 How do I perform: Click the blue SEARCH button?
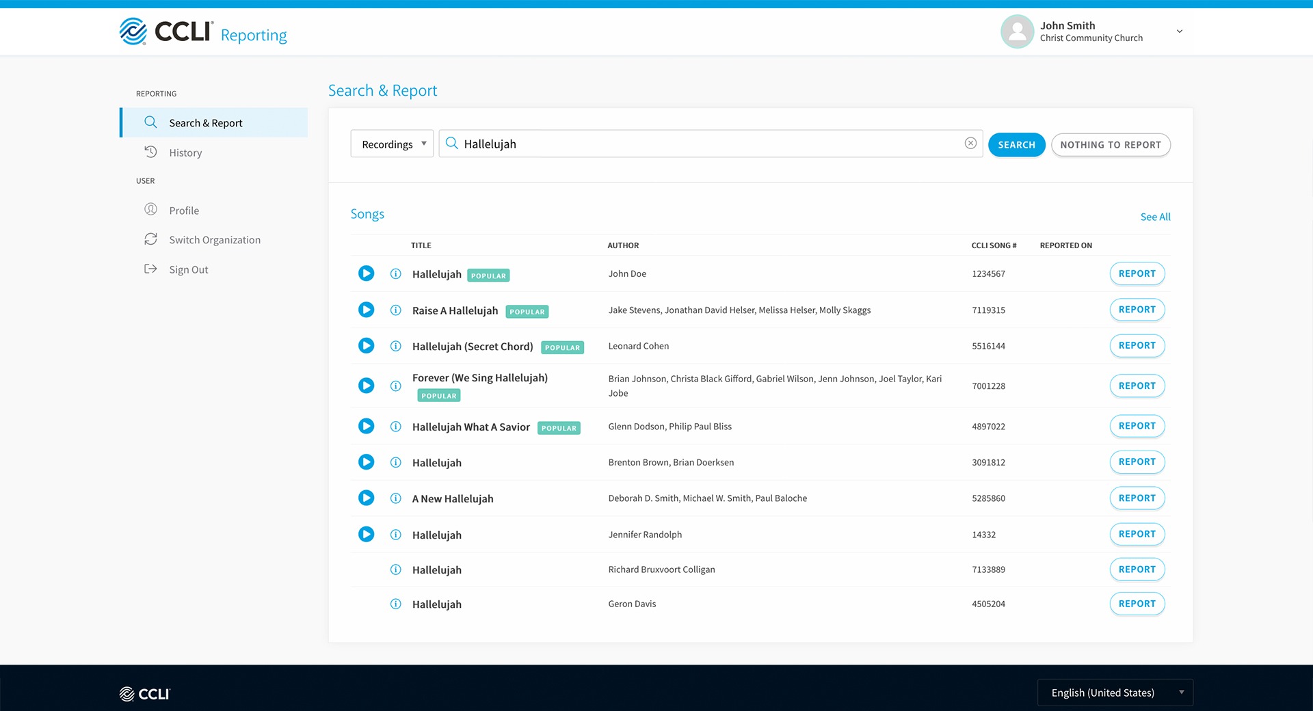(x=1016, y=144)
